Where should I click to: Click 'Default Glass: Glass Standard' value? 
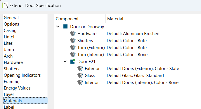[x=135, y=76]
